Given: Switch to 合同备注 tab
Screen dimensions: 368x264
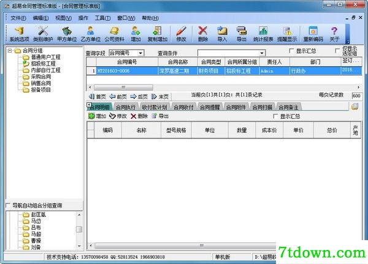Looking at the screenshot, I should click(x=288, y=107).
